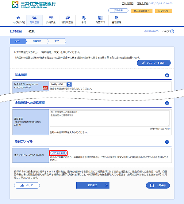Open the 為替予約 menu
Image resolution: width=184 pixels, height=204 pixels.
coord(100,20)
